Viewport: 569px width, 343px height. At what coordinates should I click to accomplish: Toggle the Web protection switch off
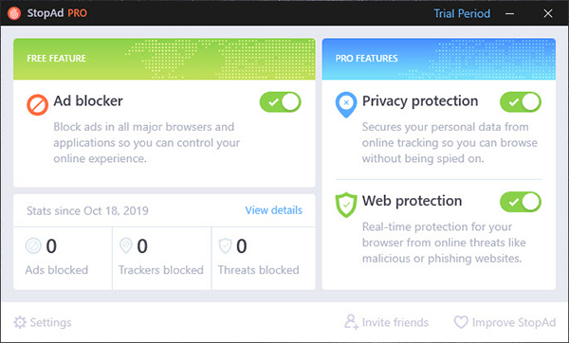coord(521,202)
